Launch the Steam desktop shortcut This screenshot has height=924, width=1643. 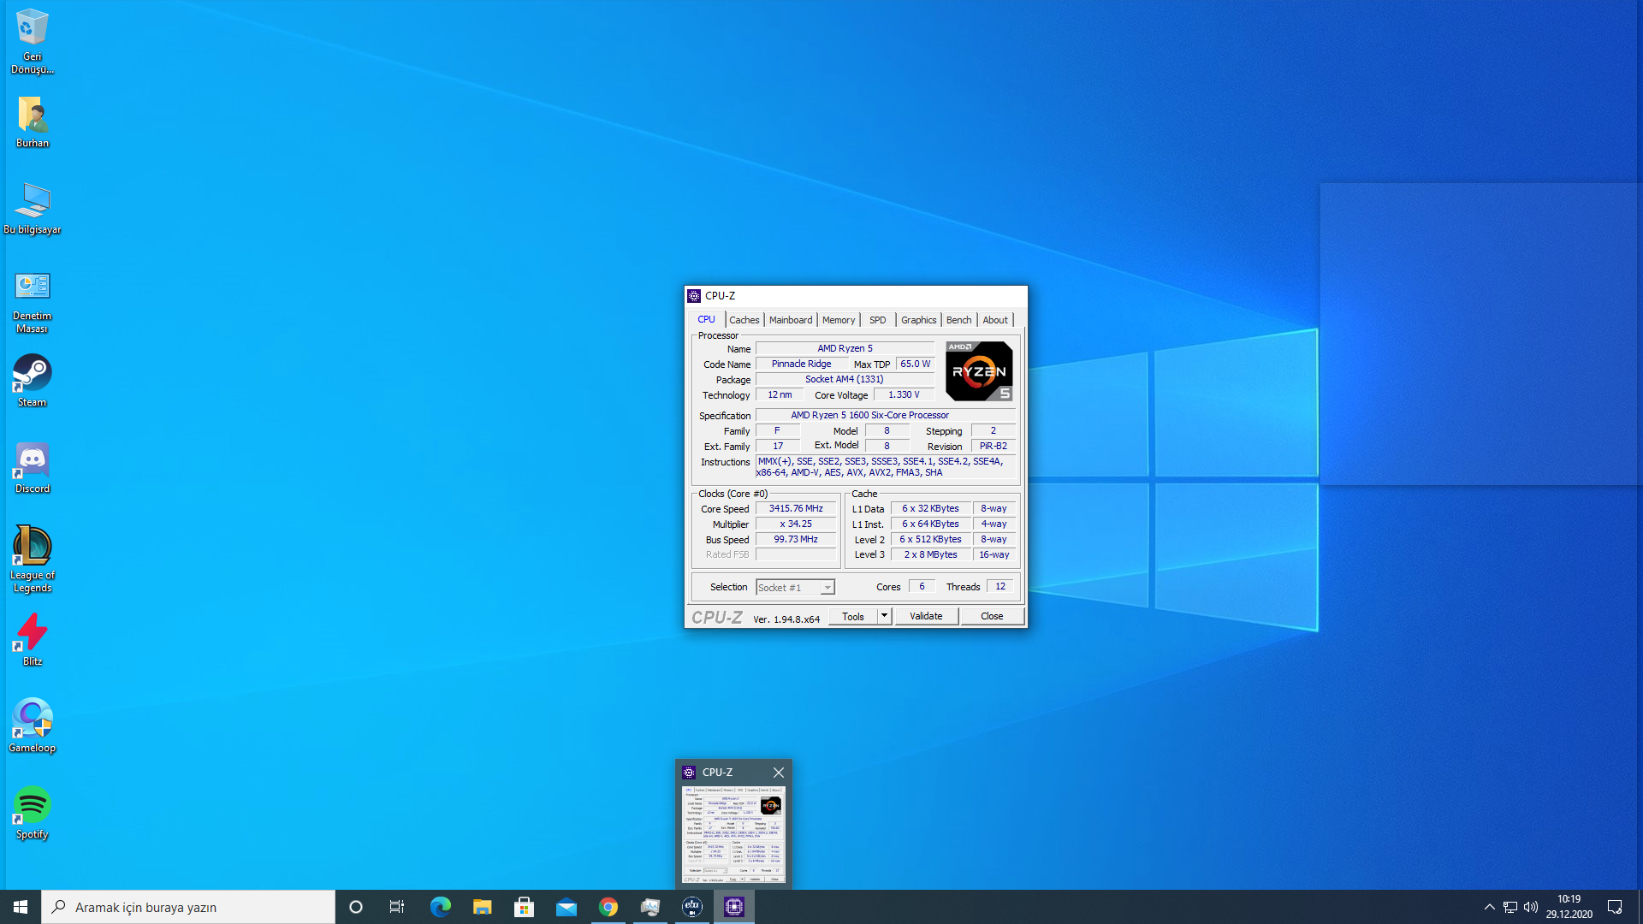tap(32, 381)
